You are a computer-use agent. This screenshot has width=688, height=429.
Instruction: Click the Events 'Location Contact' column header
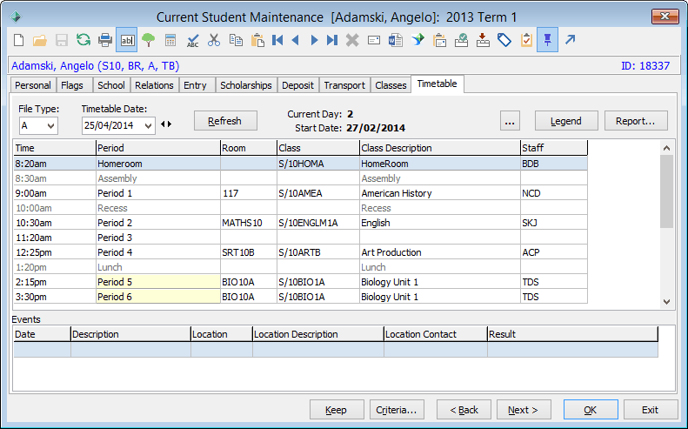(435, 334)
